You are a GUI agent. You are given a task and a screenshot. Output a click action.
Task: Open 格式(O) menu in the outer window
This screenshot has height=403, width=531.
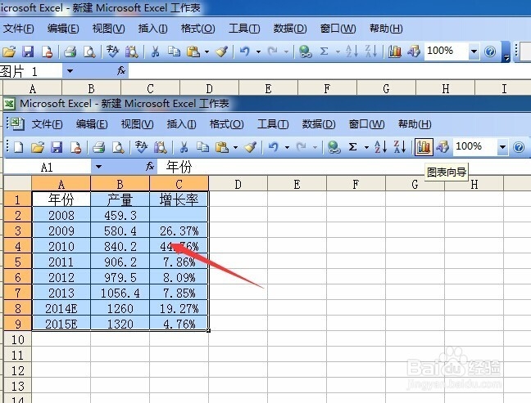[x=198, y=29]
